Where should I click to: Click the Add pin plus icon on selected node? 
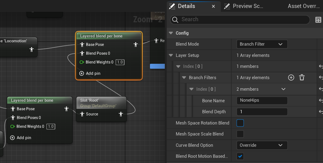[82, 73]
